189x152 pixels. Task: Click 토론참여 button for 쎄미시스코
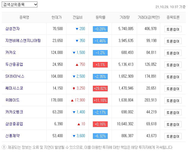(x=173, y=89)
